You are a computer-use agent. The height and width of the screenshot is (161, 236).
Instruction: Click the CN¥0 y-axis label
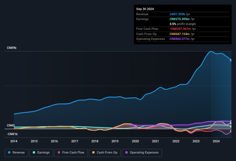click(x=11, y=125)
